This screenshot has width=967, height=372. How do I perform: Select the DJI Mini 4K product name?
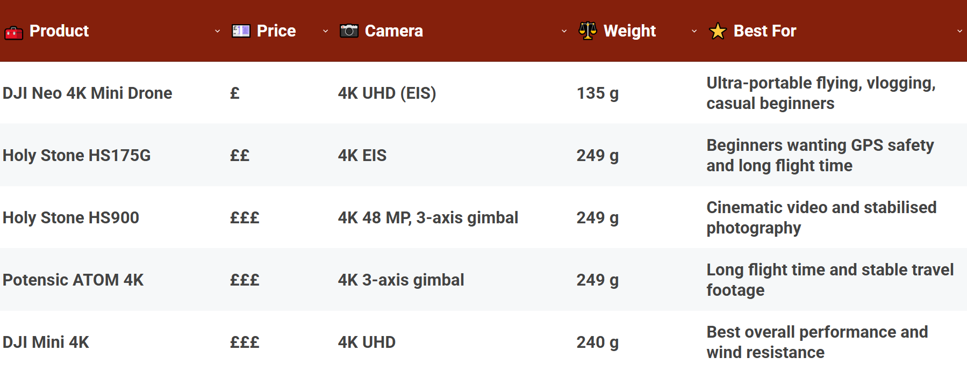click(46, 342)
